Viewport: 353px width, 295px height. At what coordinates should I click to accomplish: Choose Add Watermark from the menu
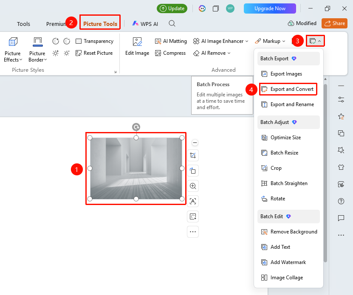288,262
